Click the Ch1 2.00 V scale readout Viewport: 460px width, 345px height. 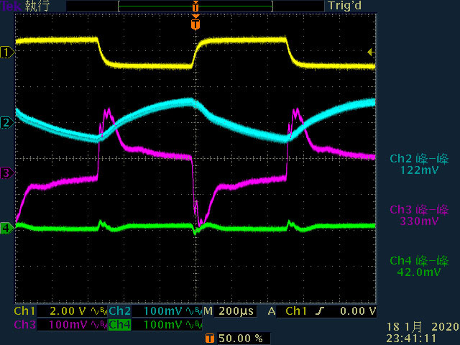click(x=68, y=311)
